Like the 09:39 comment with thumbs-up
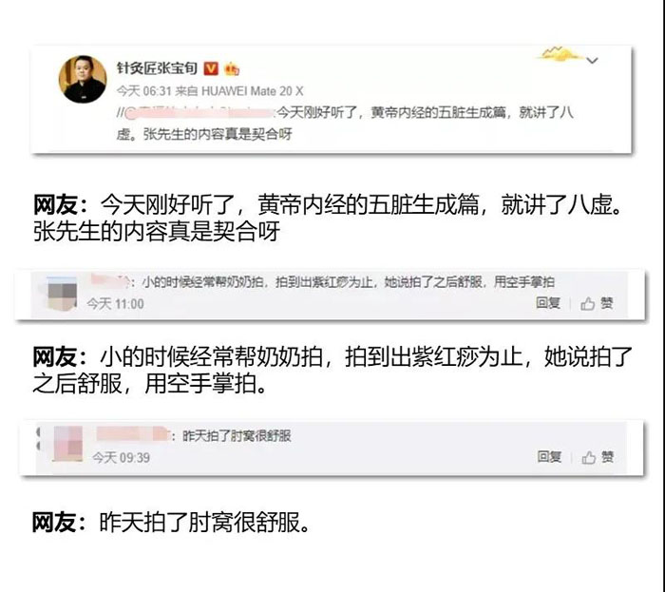665x592 pixels. (589, 457)
